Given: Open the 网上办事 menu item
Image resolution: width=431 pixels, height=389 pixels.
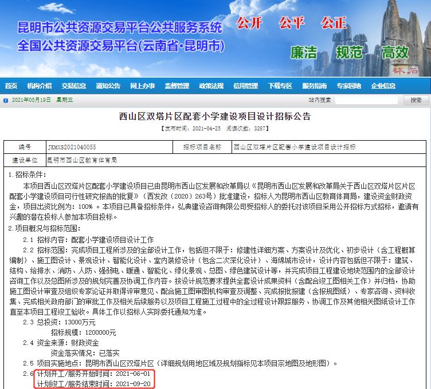Looking at the screenshot, I should pyautogui.click(x=142, y=86).
